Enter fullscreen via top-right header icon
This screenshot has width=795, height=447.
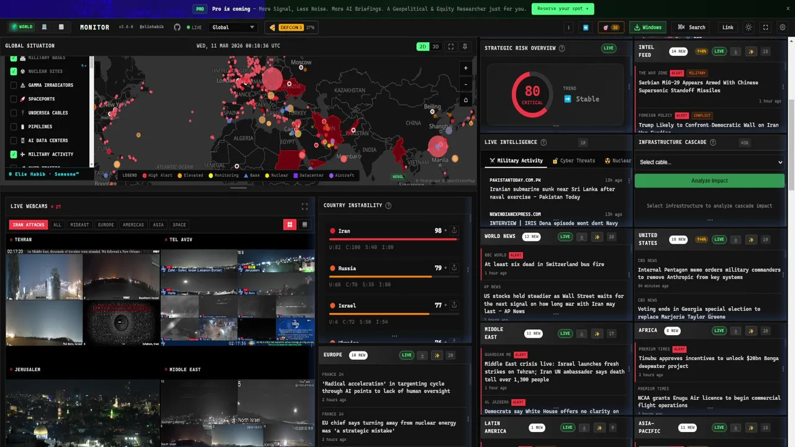[765, 27]
